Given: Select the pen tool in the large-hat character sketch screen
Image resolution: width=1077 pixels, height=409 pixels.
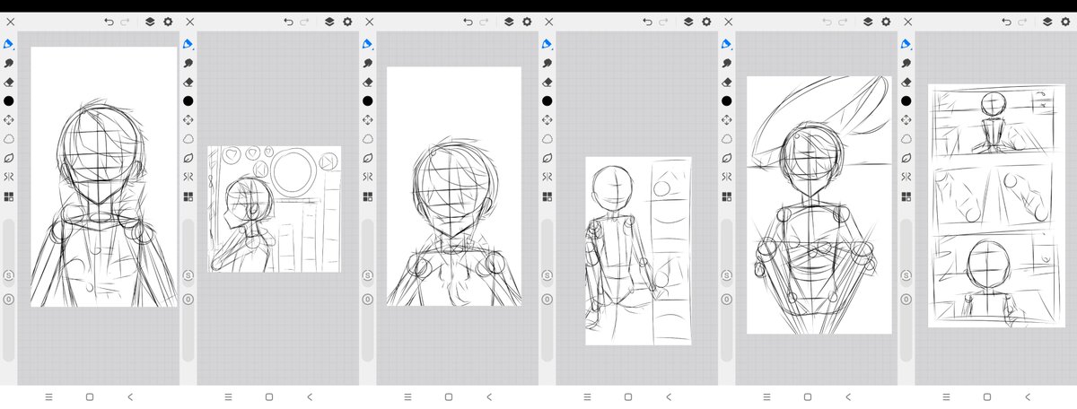Looking at the screenshot, I should pos(726,43).
